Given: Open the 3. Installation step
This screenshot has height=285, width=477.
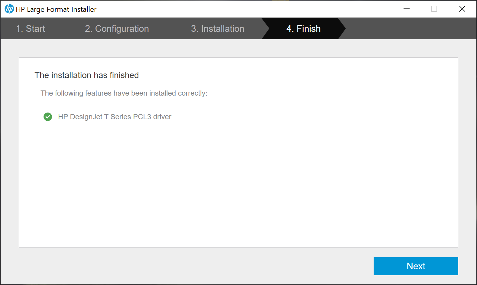Looking at the screenshot, I should (x=218, y=29).
